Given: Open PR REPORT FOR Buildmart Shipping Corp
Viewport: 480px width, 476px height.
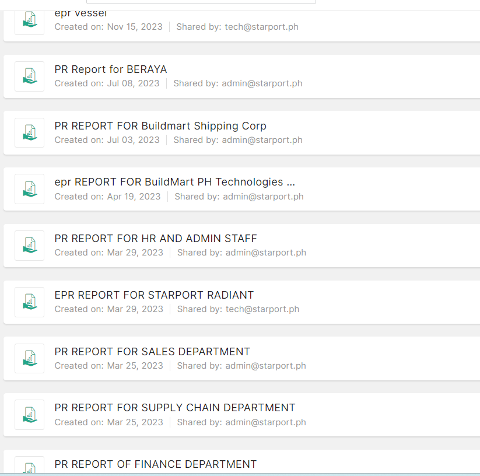Looking at the screenshot, I should click(x=160, y=126).
